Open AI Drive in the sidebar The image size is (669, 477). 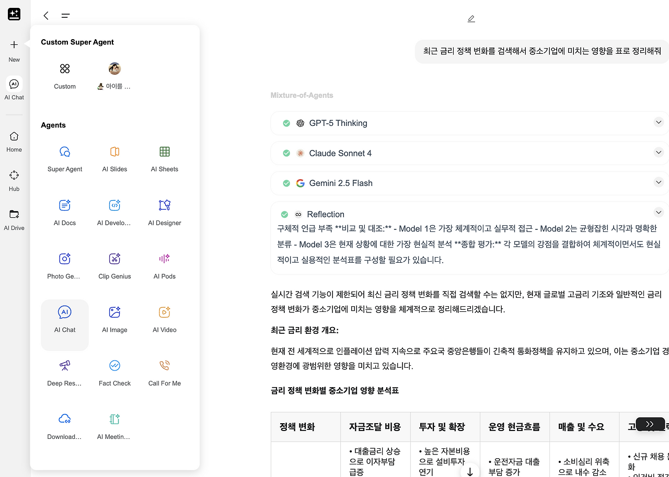pos(14,219)
